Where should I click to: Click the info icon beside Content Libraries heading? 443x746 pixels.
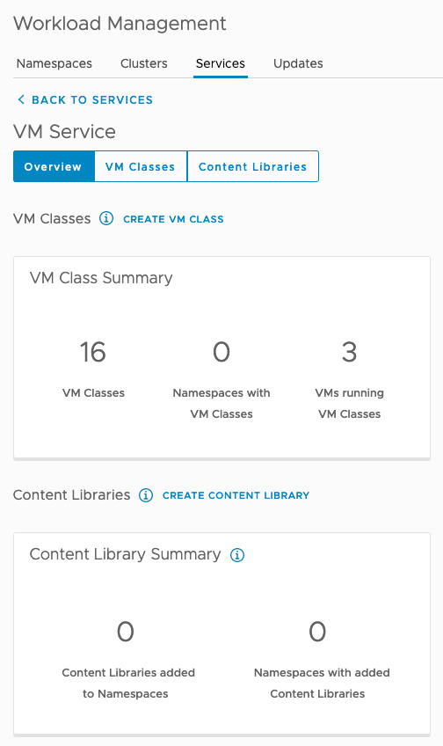tap(146, 495)
